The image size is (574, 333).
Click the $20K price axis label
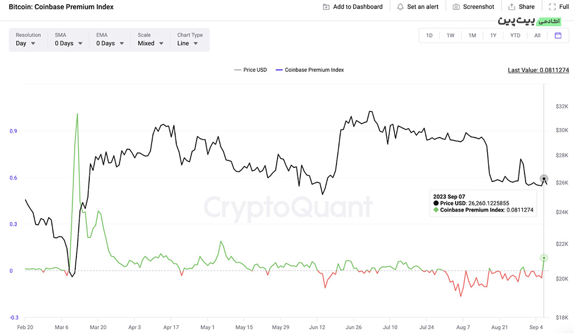pyautogui.click(x=562, y=279)
